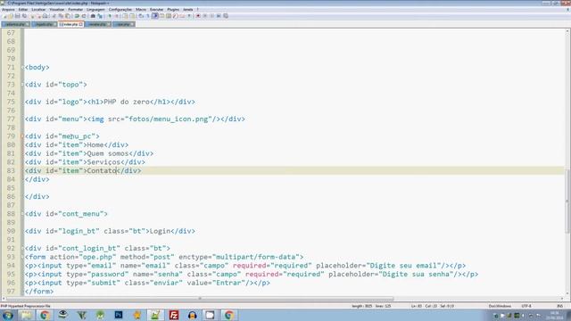Save the current file via toolbar
Screen dimensions: 571x321
[x=18, y=16]
